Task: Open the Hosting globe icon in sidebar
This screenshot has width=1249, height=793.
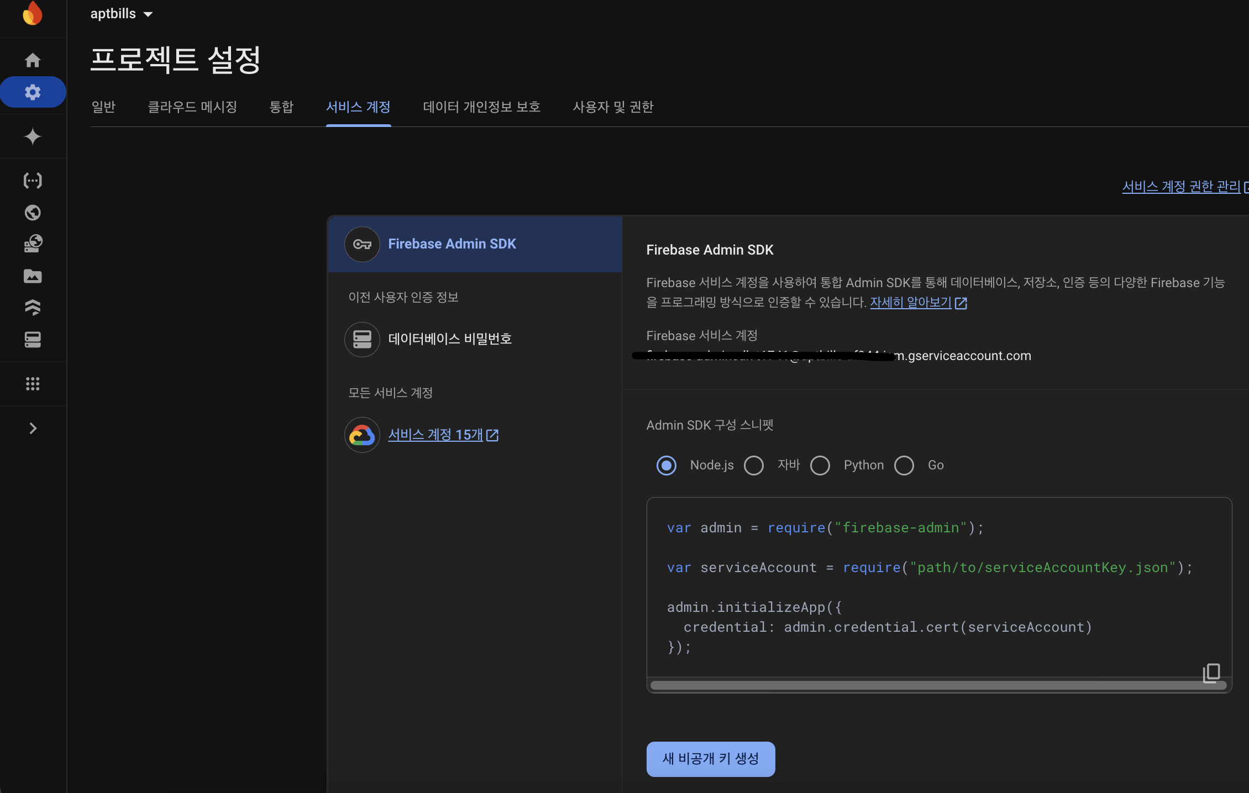Action: coord(33,213)
